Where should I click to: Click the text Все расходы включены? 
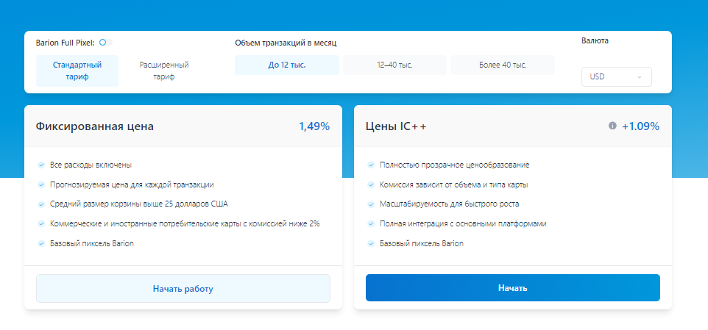tap(91, 165)
